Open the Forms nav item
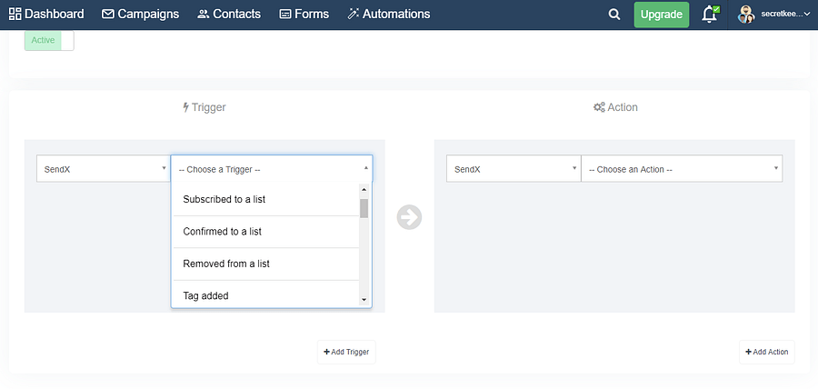Viewport: 818px width, 389px height. (x=304, y=15)
